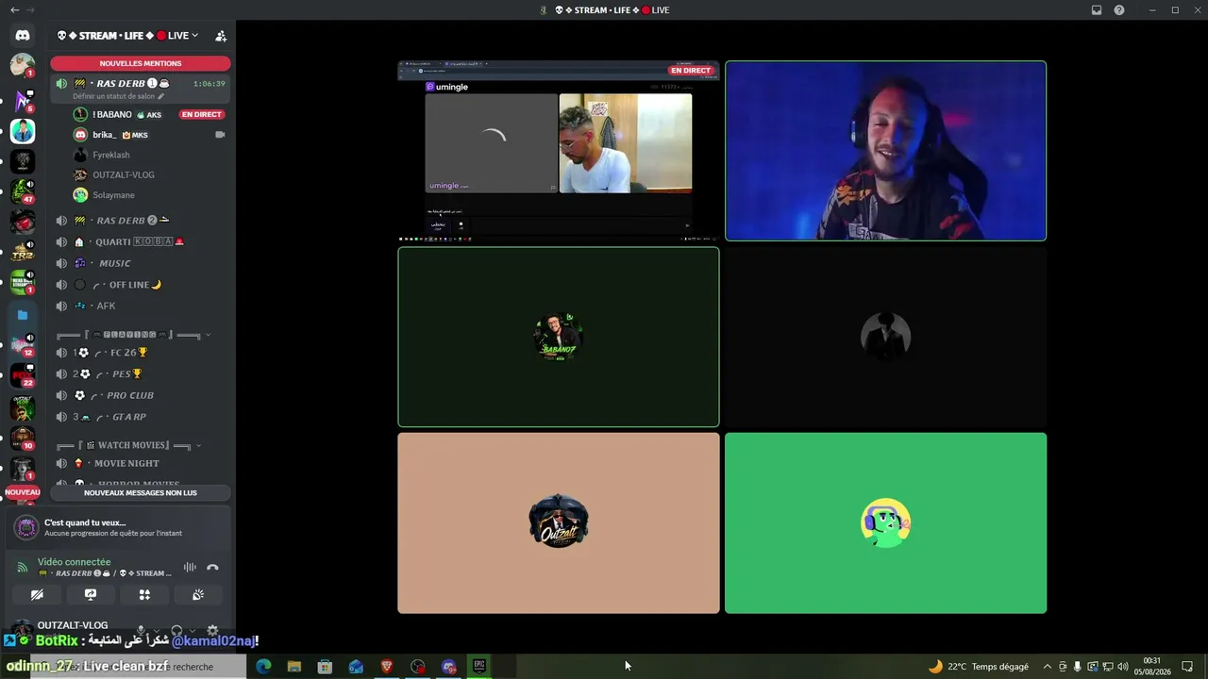The width and height of the screenshot is (1208, 679).
Task: Toggle taskbar microphone tray icon
Action: coord(1078,667)
